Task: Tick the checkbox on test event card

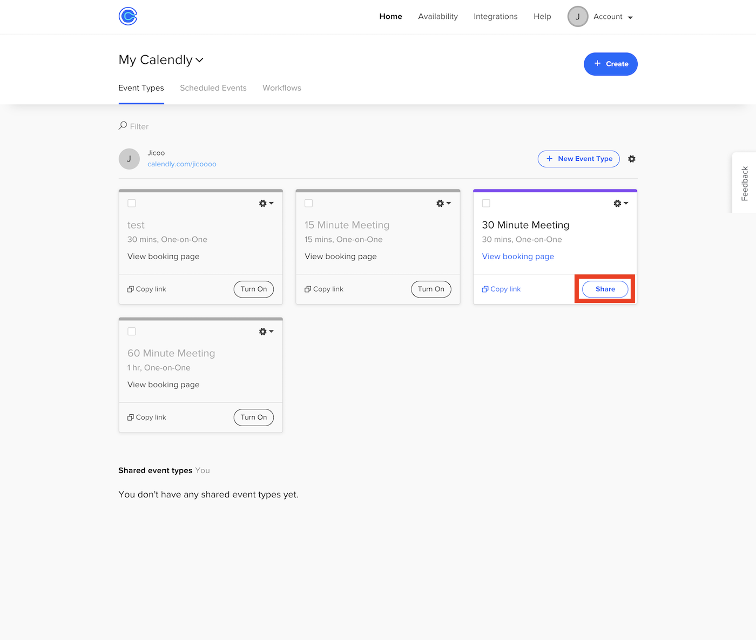Action: click(132, 204)
